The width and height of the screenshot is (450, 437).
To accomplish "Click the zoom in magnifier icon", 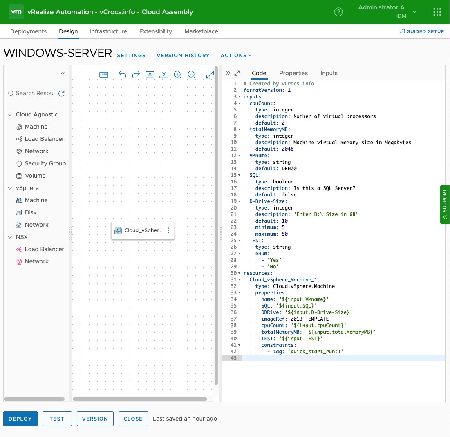I will click(177, 74).
